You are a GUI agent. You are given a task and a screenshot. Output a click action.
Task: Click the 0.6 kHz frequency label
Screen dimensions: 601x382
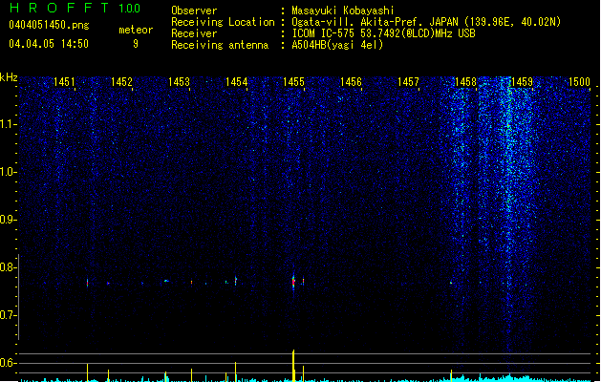[x=8, y=363]
